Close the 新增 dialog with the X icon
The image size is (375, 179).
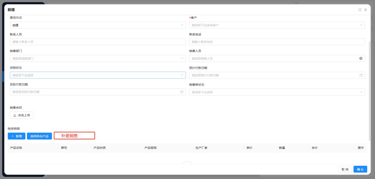point(366,10)
